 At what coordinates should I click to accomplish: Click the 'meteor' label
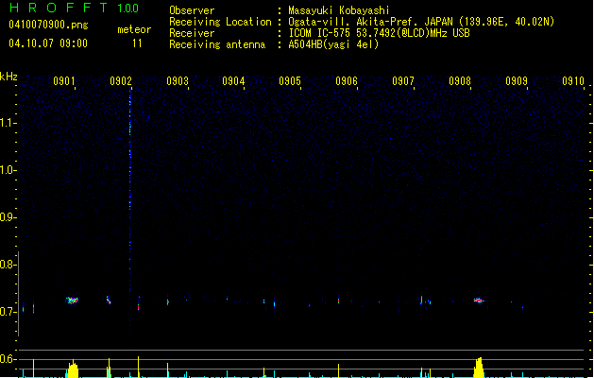pyautogui.click(x=134, y=29)
